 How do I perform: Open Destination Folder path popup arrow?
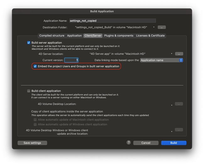154,28
